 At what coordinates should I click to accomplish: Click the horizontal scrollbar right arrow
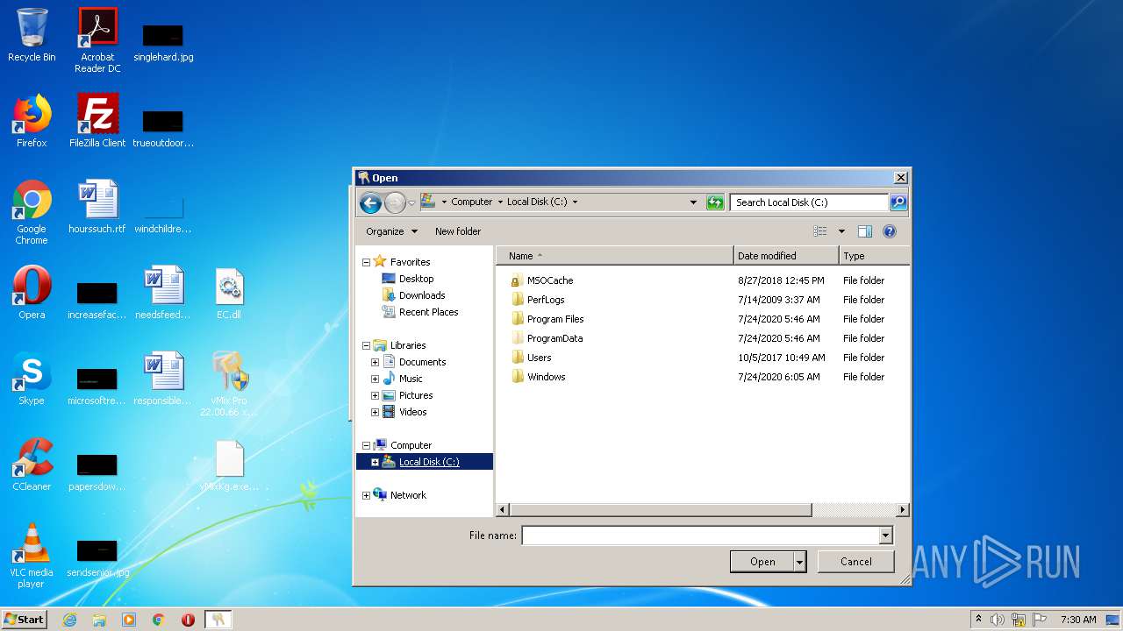click(x=902, y=509)
